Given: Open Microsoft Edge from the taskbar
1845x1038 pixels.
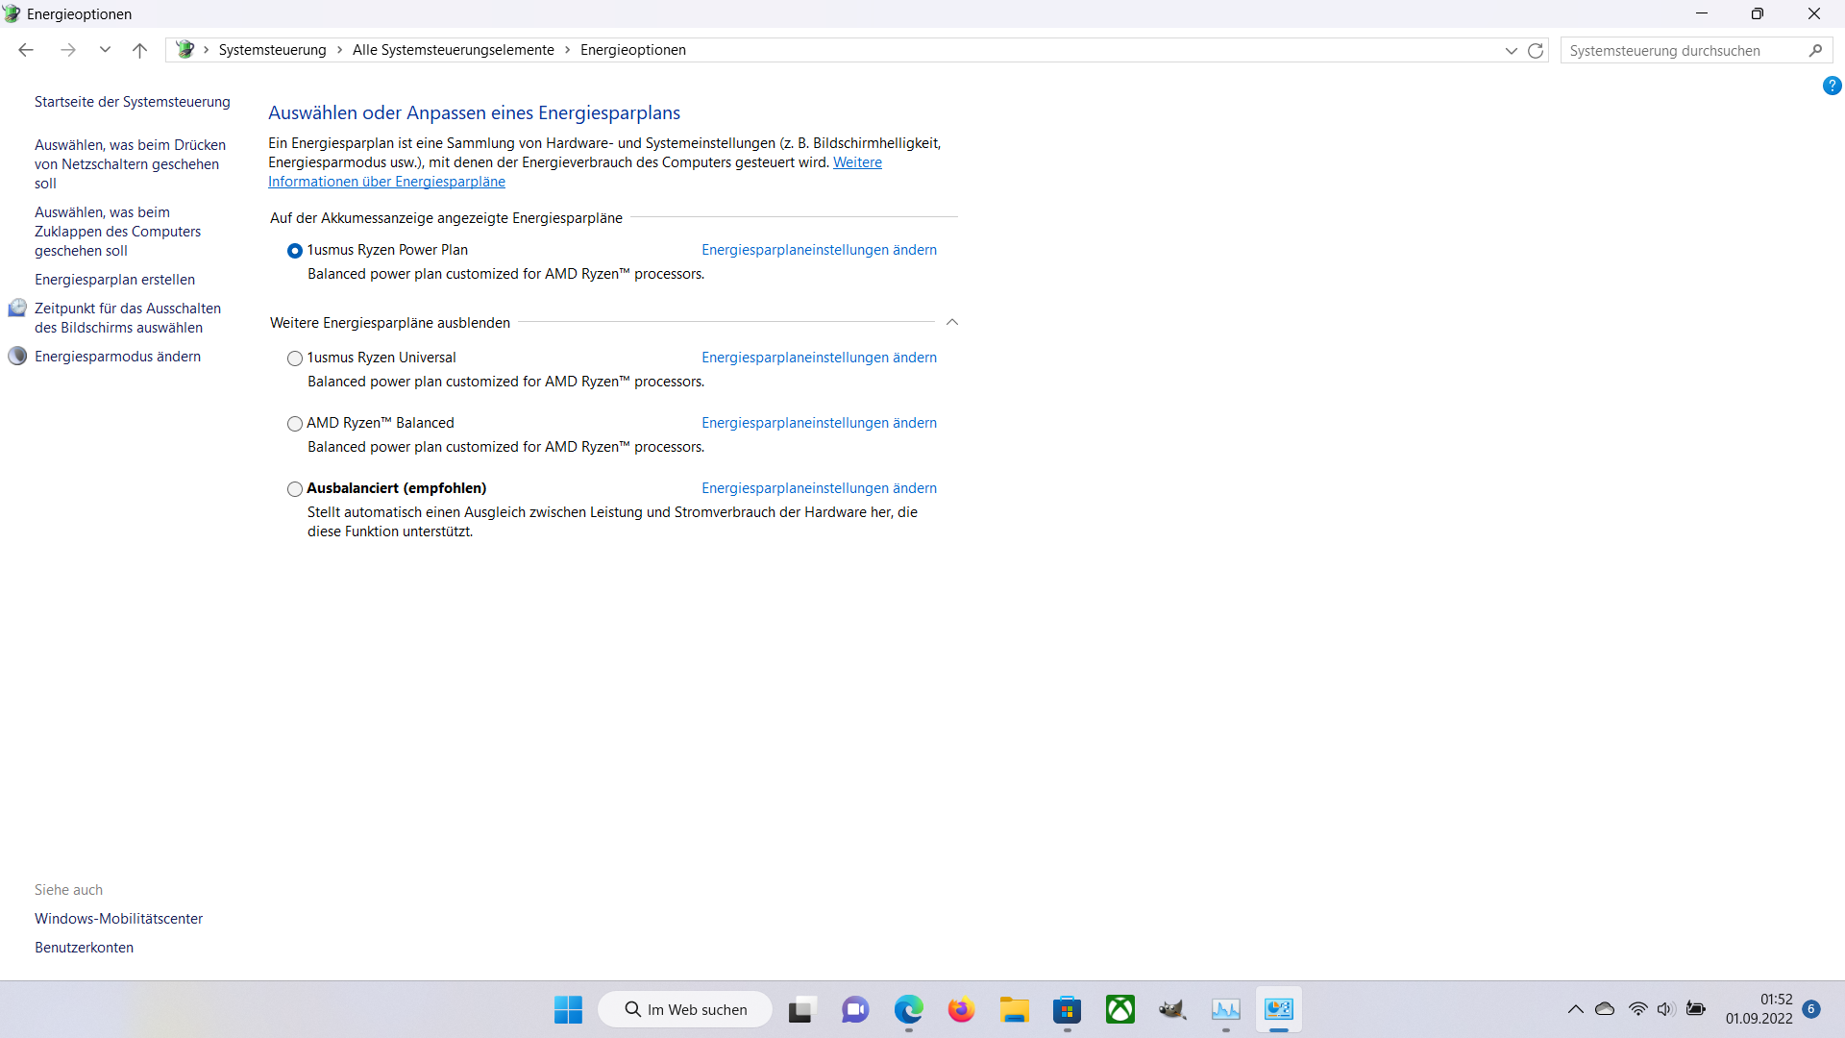Looking at the screenshot, I should pyautogui.click(x=908, y=1010).
